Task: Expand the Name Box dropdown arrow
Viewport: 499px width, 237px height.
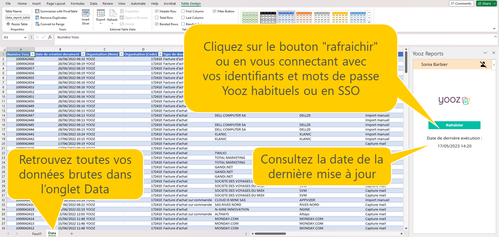Action: (26, 37)
